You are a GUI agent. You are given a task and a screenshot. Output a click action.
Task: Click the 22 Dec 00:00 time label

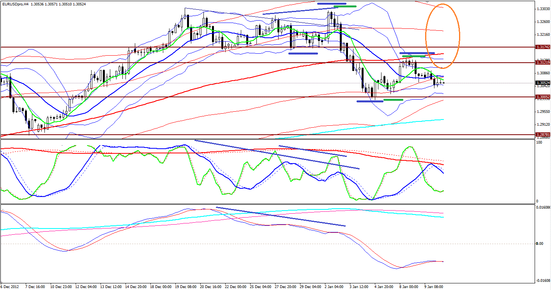tap(235, 286)
